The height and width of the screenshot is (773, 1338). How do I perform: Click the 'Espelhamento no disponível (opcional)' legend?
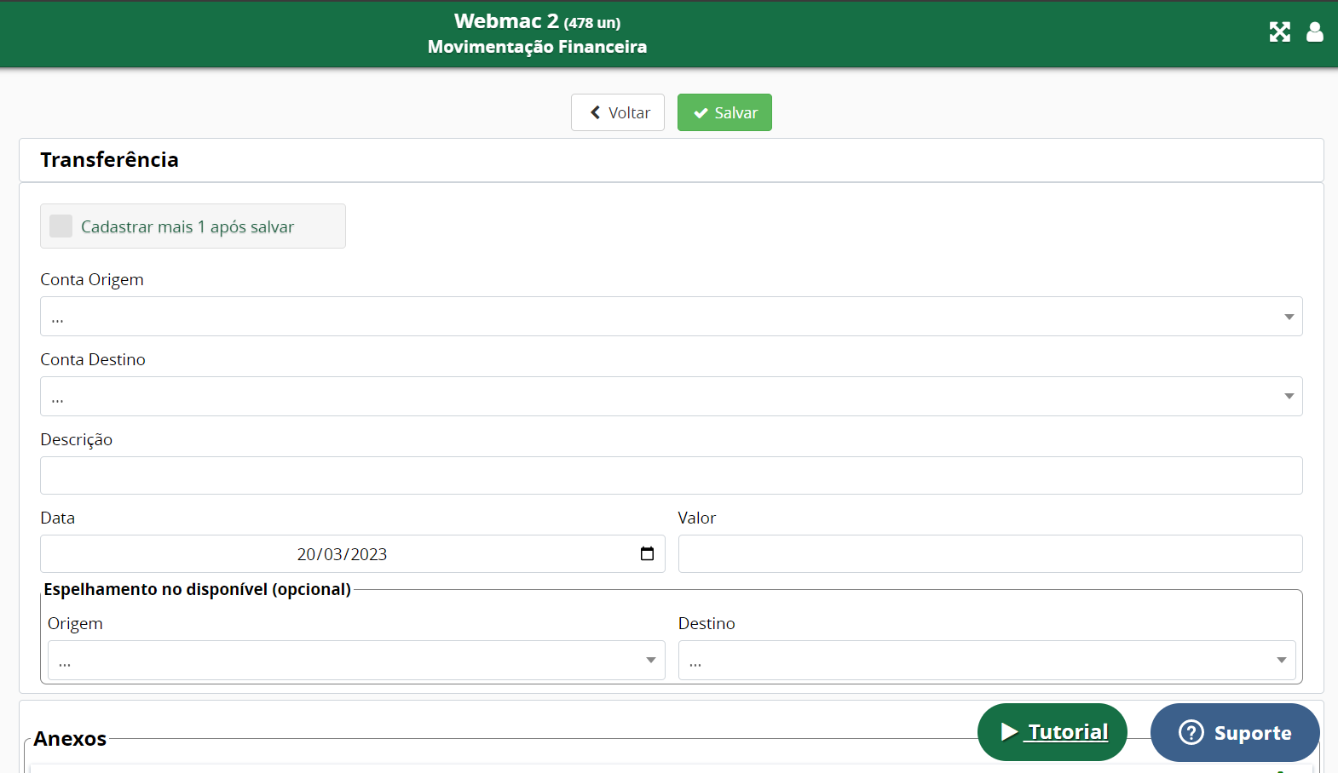197,589
